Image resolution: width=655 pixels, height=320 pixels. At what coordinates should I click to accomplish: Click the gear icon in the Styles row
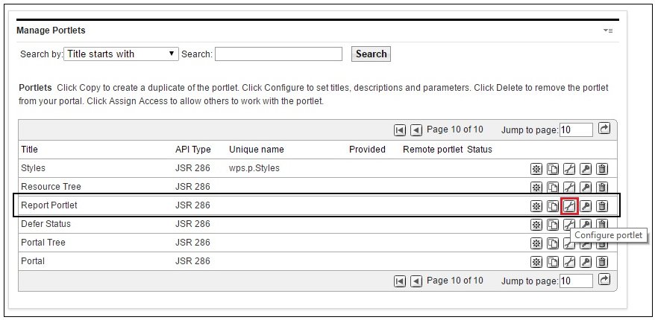coord(536,169)
